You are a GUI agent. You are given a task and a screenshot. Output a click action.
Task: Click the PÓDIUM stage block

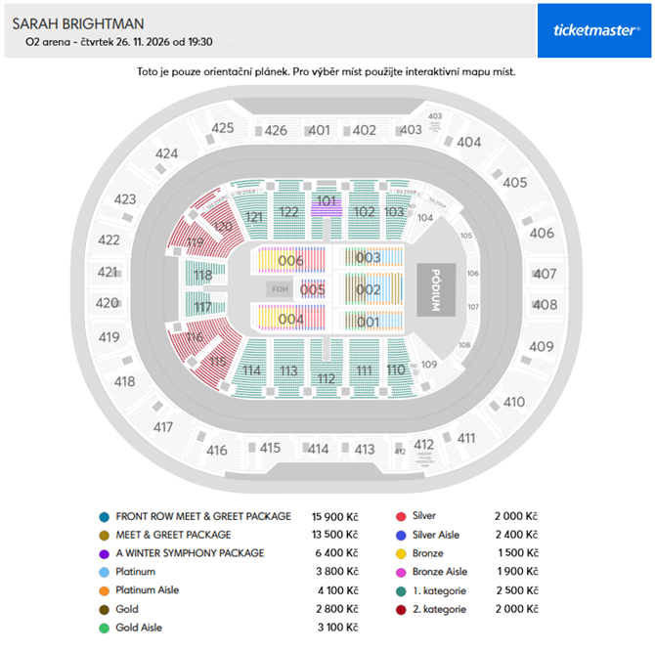[432, 289]
